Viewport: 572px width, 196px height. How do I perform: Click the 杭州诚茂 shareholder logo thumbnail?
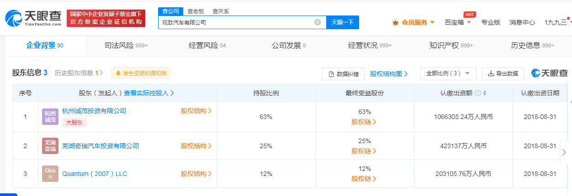point(50,117)
